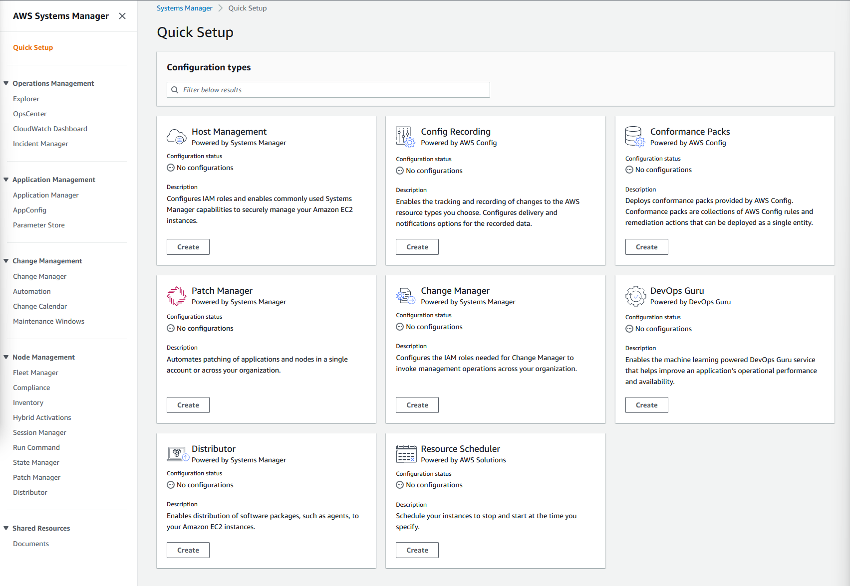This screenshot has width=850, height=586.
Task: Open Quick Setup in the sidebar
Action: (33, 47)
